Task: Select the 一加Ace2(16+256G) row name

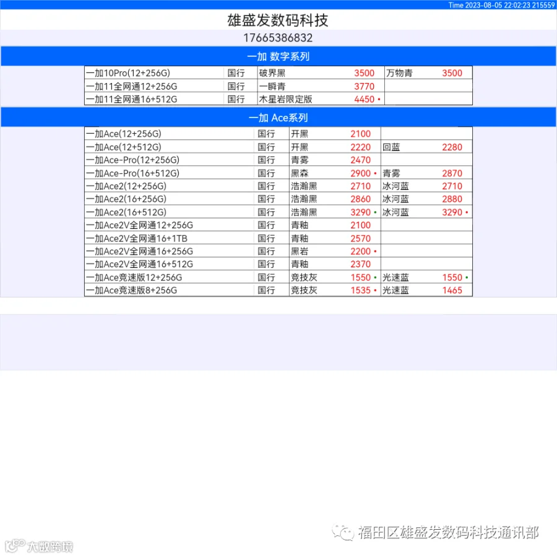Action: point(126,199)
